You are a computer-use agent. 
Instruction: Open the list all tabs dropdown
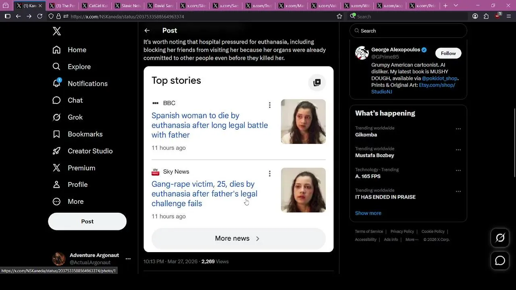pos(456,6)
